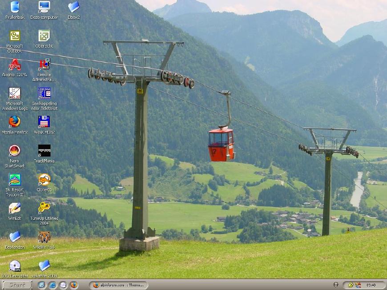The image size is (387, 290).
Task: Open the Overzicht spreadsheet shortcut
Action: coord(44,36)
